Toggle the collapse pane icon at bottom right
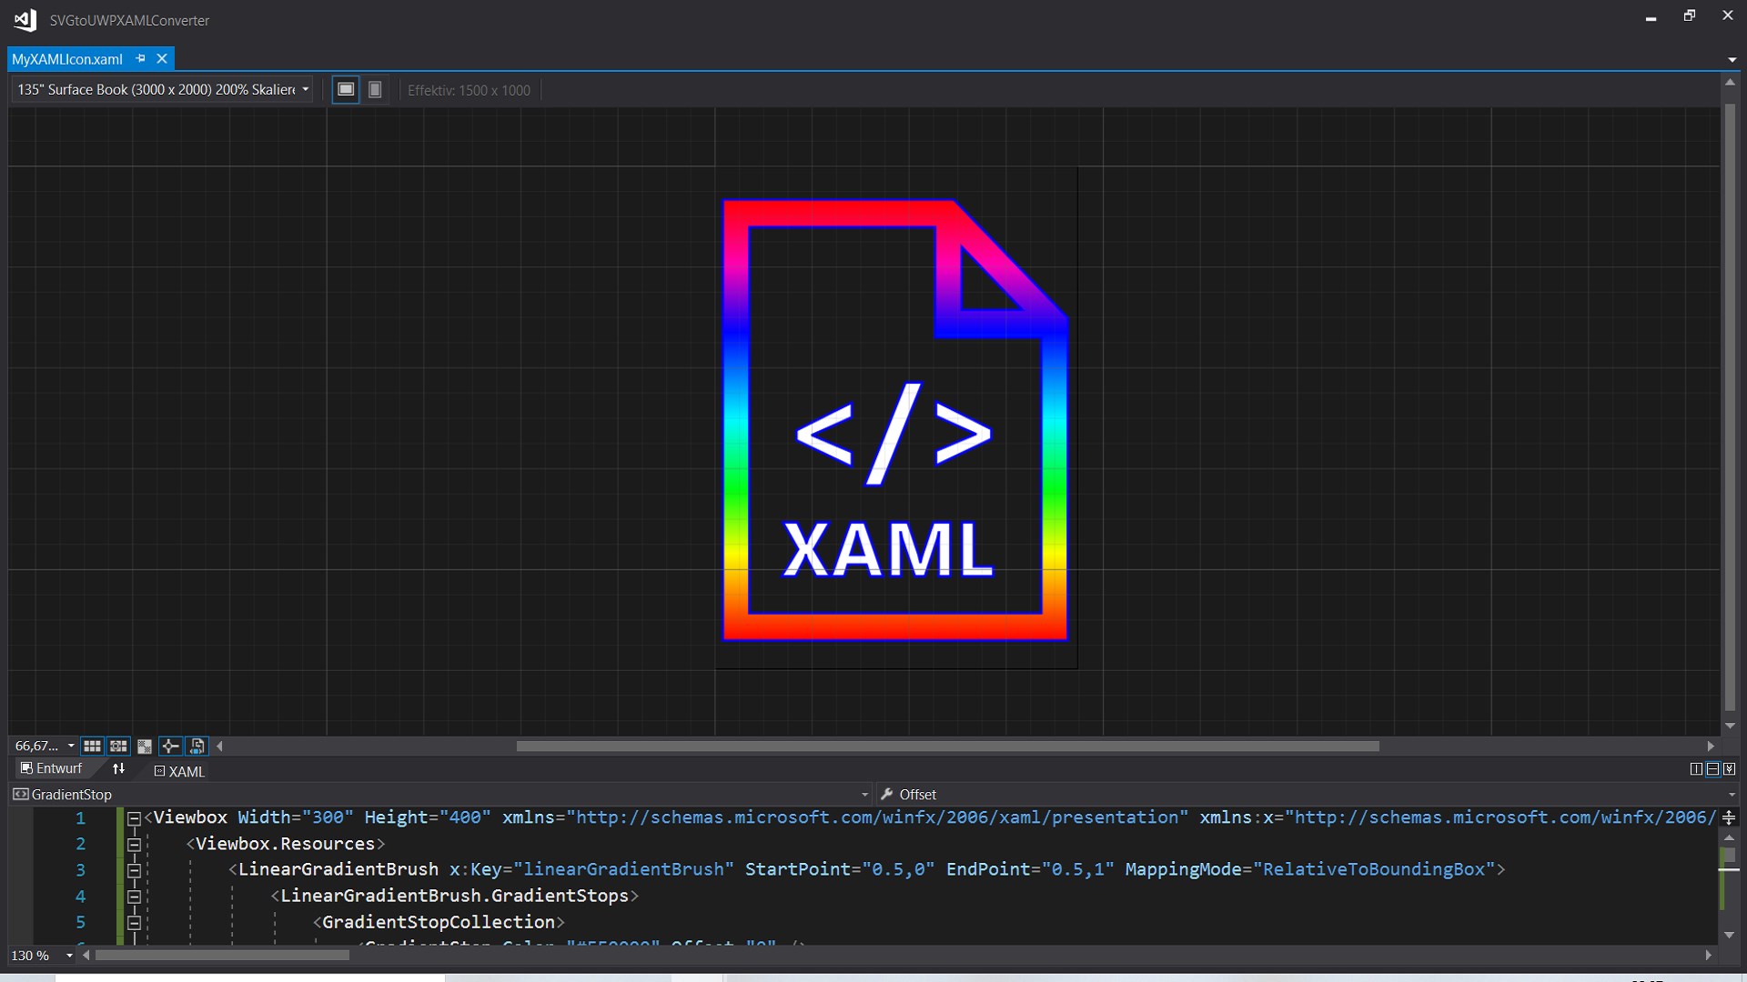Screen dimensions: 1747x982 (x=1731, y=768)
